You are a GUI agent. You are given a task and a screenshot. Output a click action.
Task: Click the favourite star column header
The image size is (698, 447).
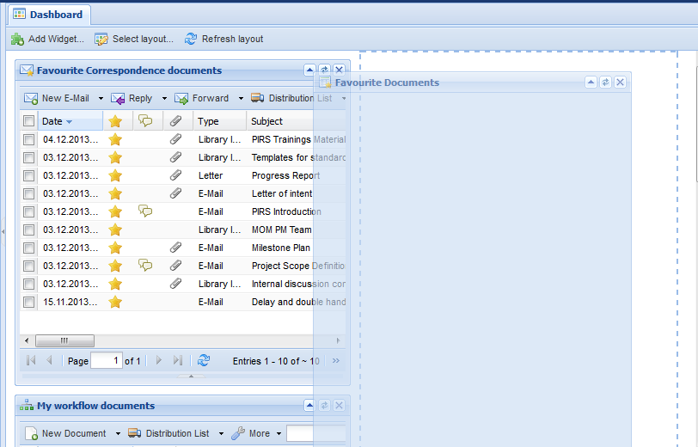click(115, 121)
